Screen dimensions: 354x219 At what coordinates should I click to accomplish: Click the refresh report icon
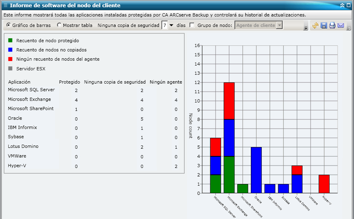coord(315,25)
